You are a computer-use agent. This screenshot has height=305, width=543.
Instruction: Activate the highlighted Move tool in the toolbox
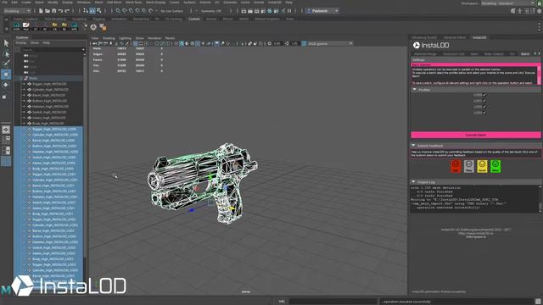click(6, 75)
